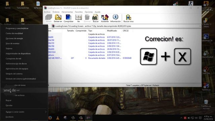This screenshot has width=215, height=121.
Task: Select the Documento de texto file row
Action: point(90,58)
